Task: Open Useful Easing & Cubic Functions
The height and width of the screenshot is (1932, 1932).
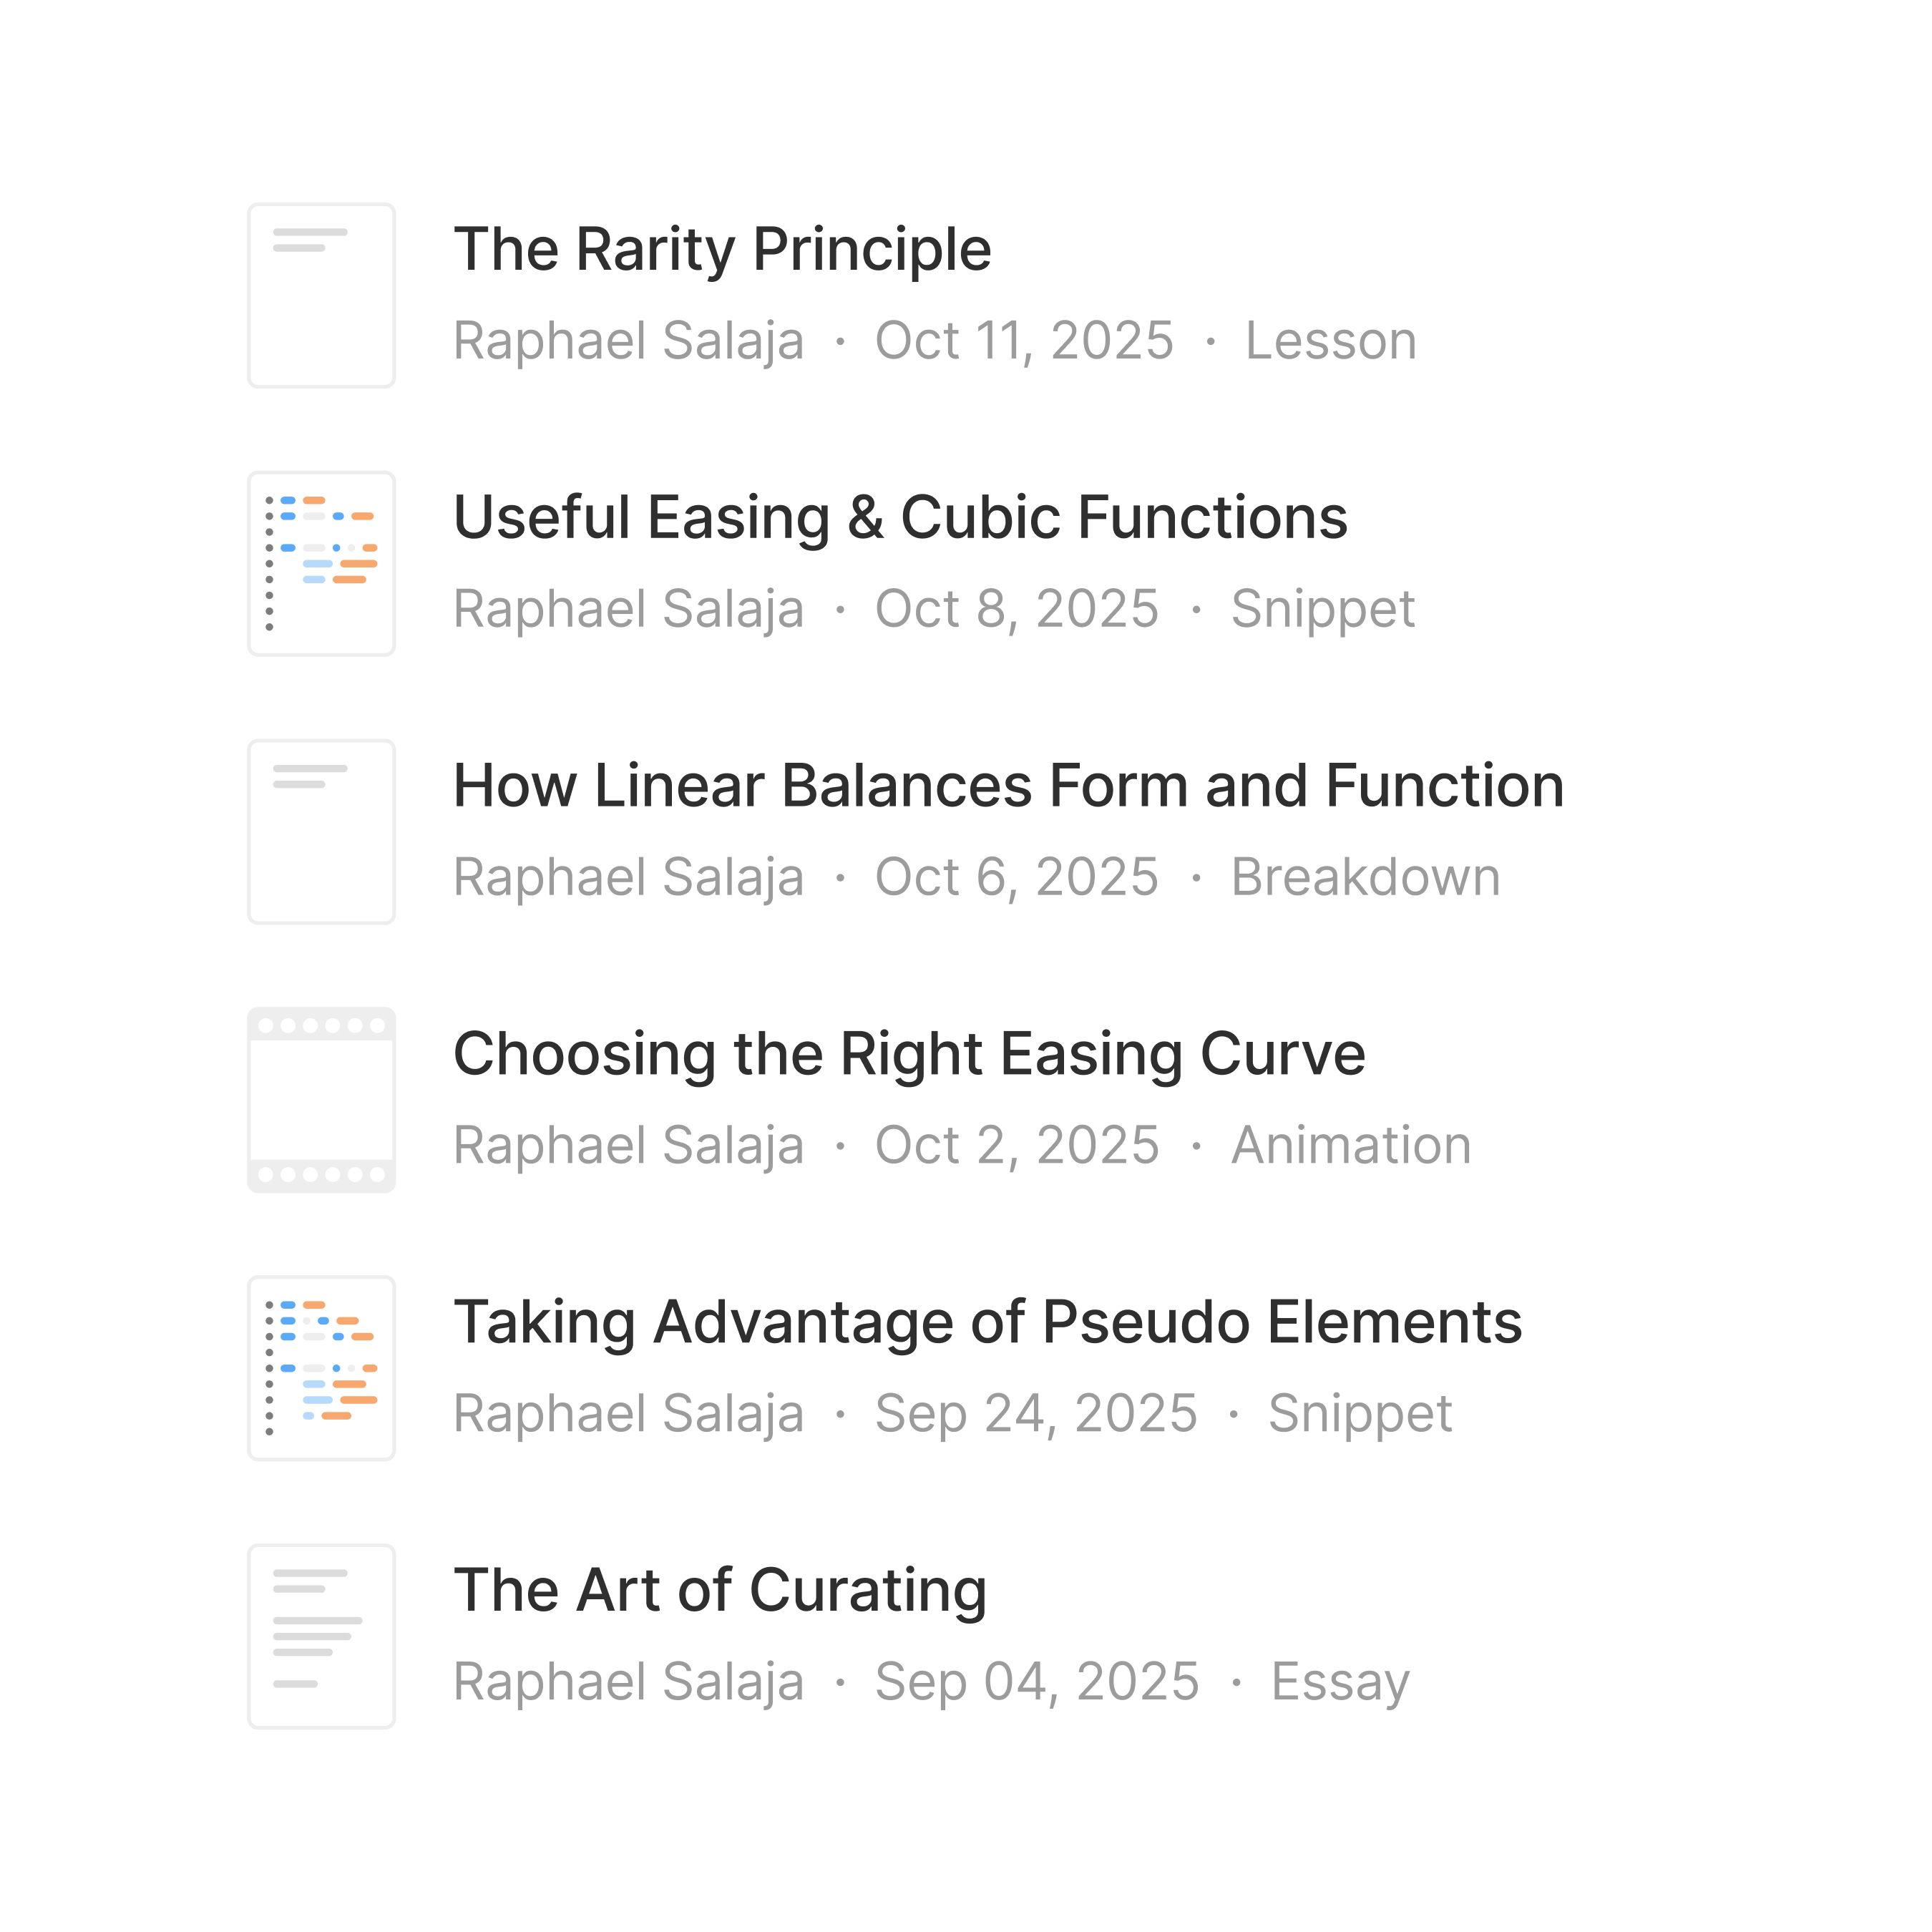Action: [x=900, y=517]
